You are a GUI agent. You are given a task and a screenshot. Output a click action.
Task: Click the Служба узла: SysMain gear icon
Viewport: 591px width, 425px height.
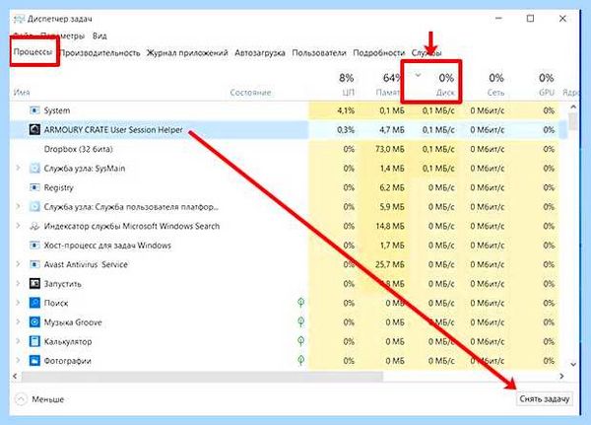(34, 169)
